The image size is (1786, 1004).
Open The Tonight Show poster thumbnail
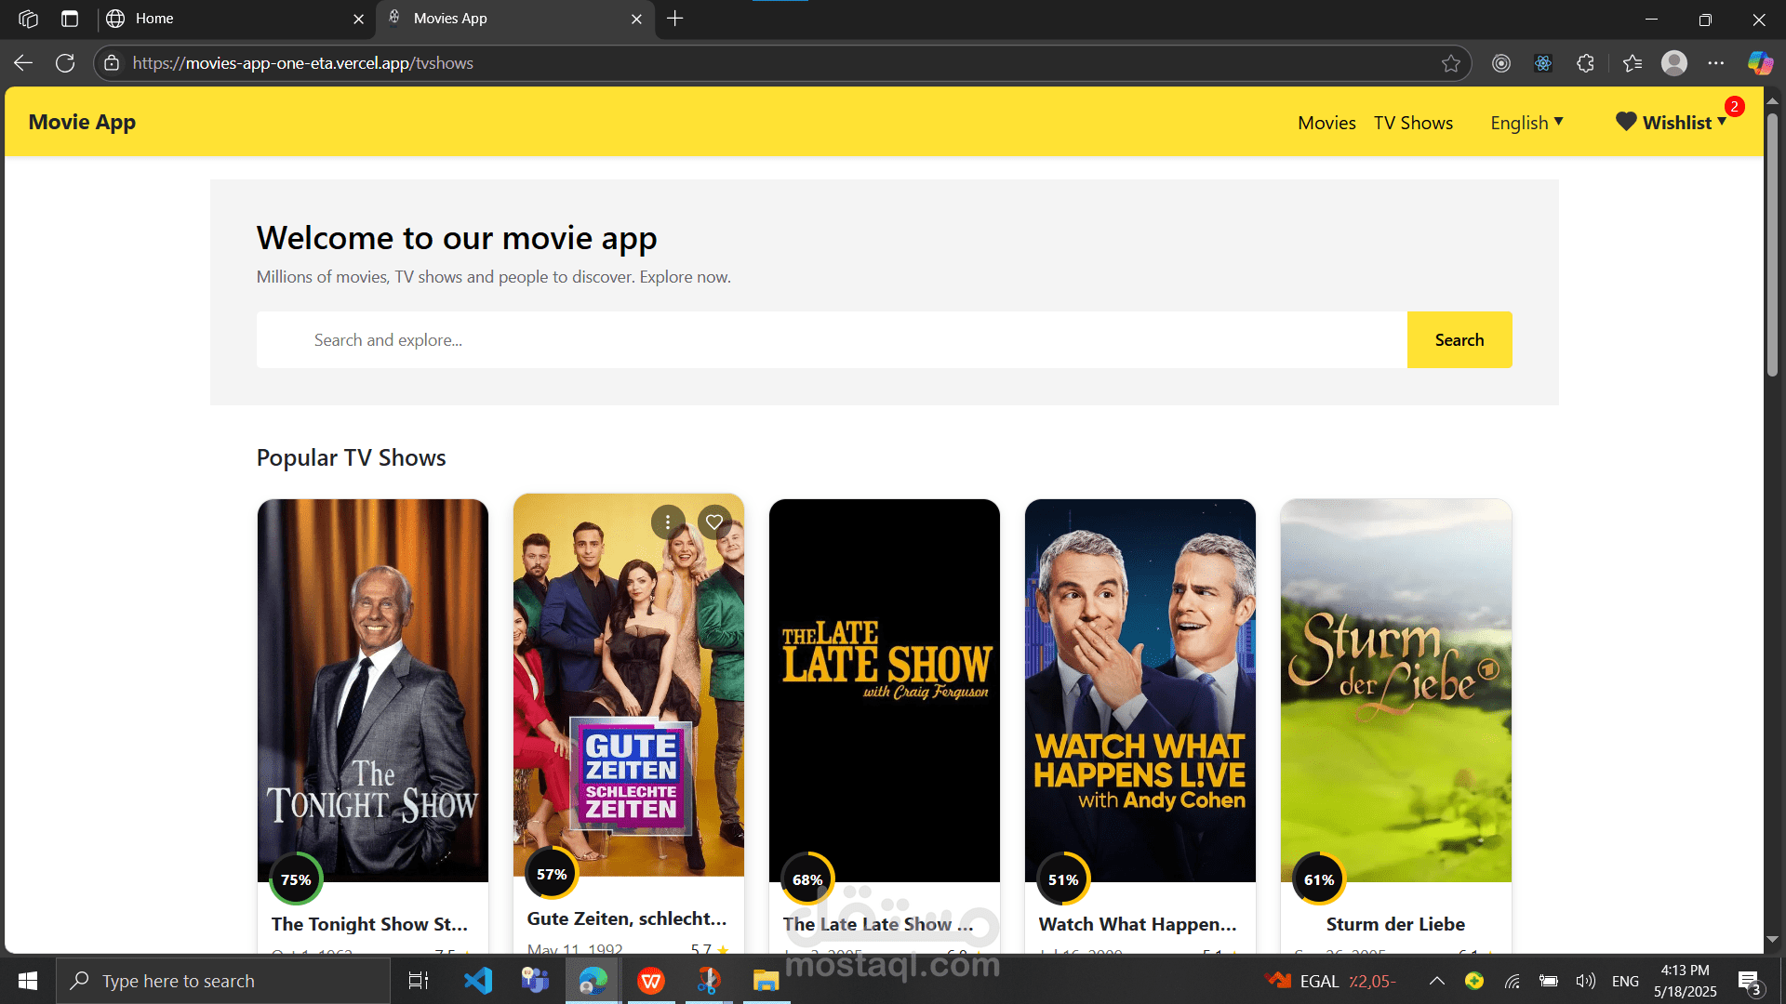372,688
